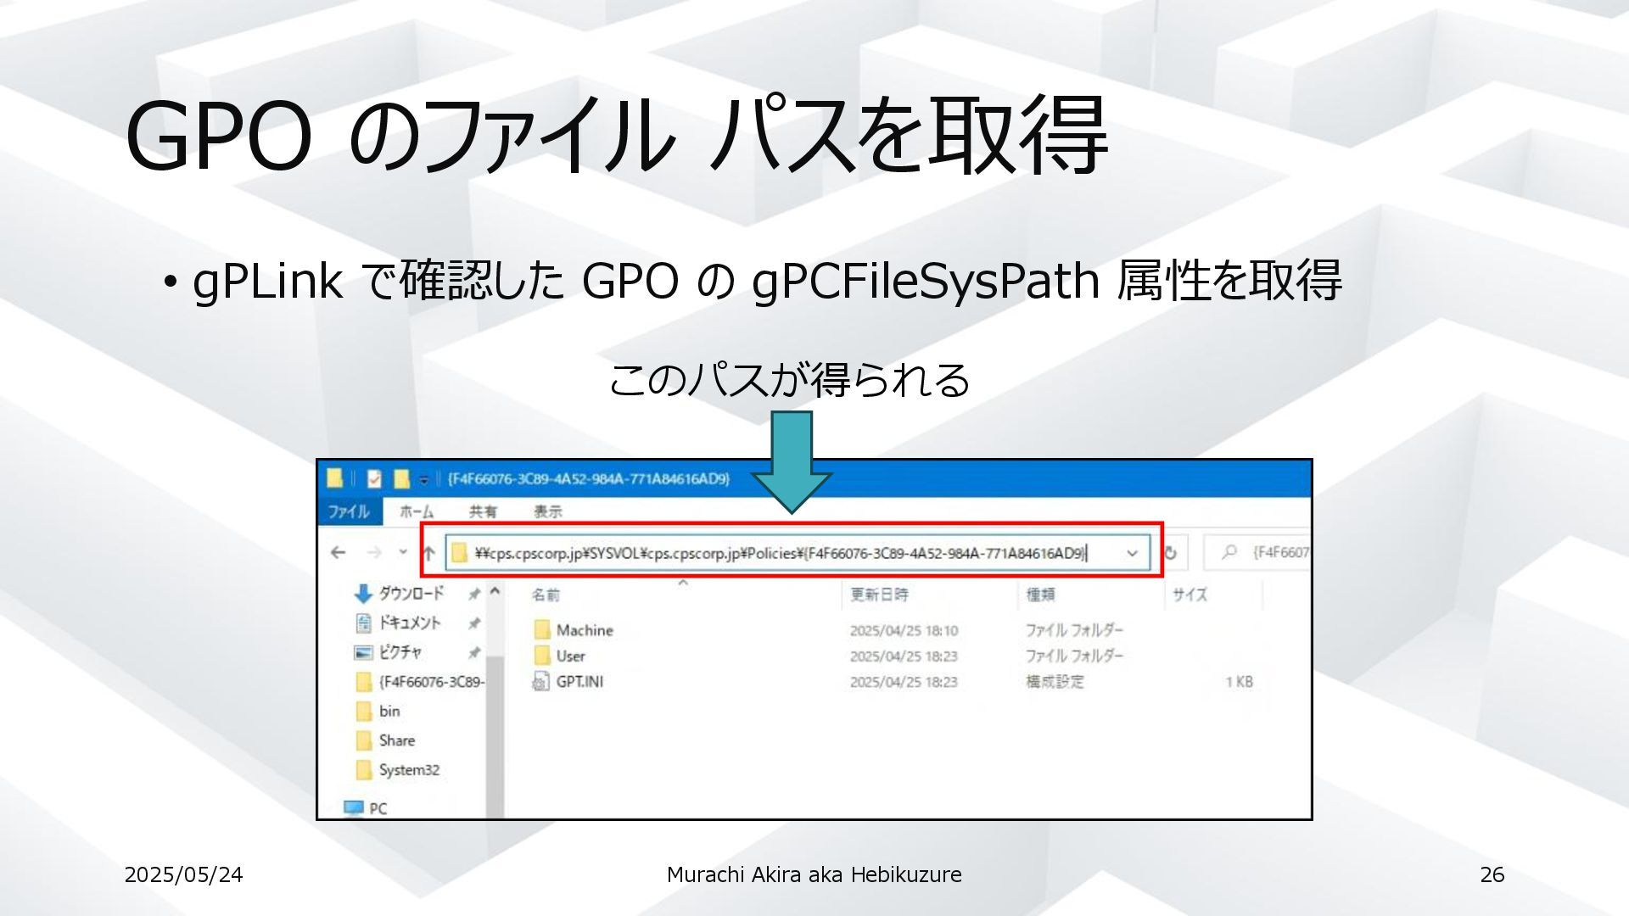The height and width of the screenshot is (916, 1629).
Task: Sort by the 更新日時 column header
Action: (x=879, y=595)
